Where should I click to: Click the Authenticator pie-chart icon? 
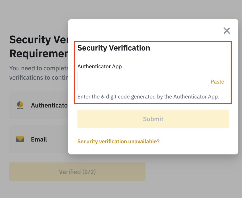pos(20,105)
